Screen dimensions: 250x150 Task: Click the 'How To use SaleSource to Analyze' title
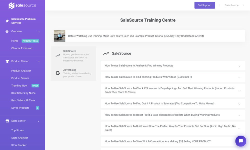click(139, 66)
